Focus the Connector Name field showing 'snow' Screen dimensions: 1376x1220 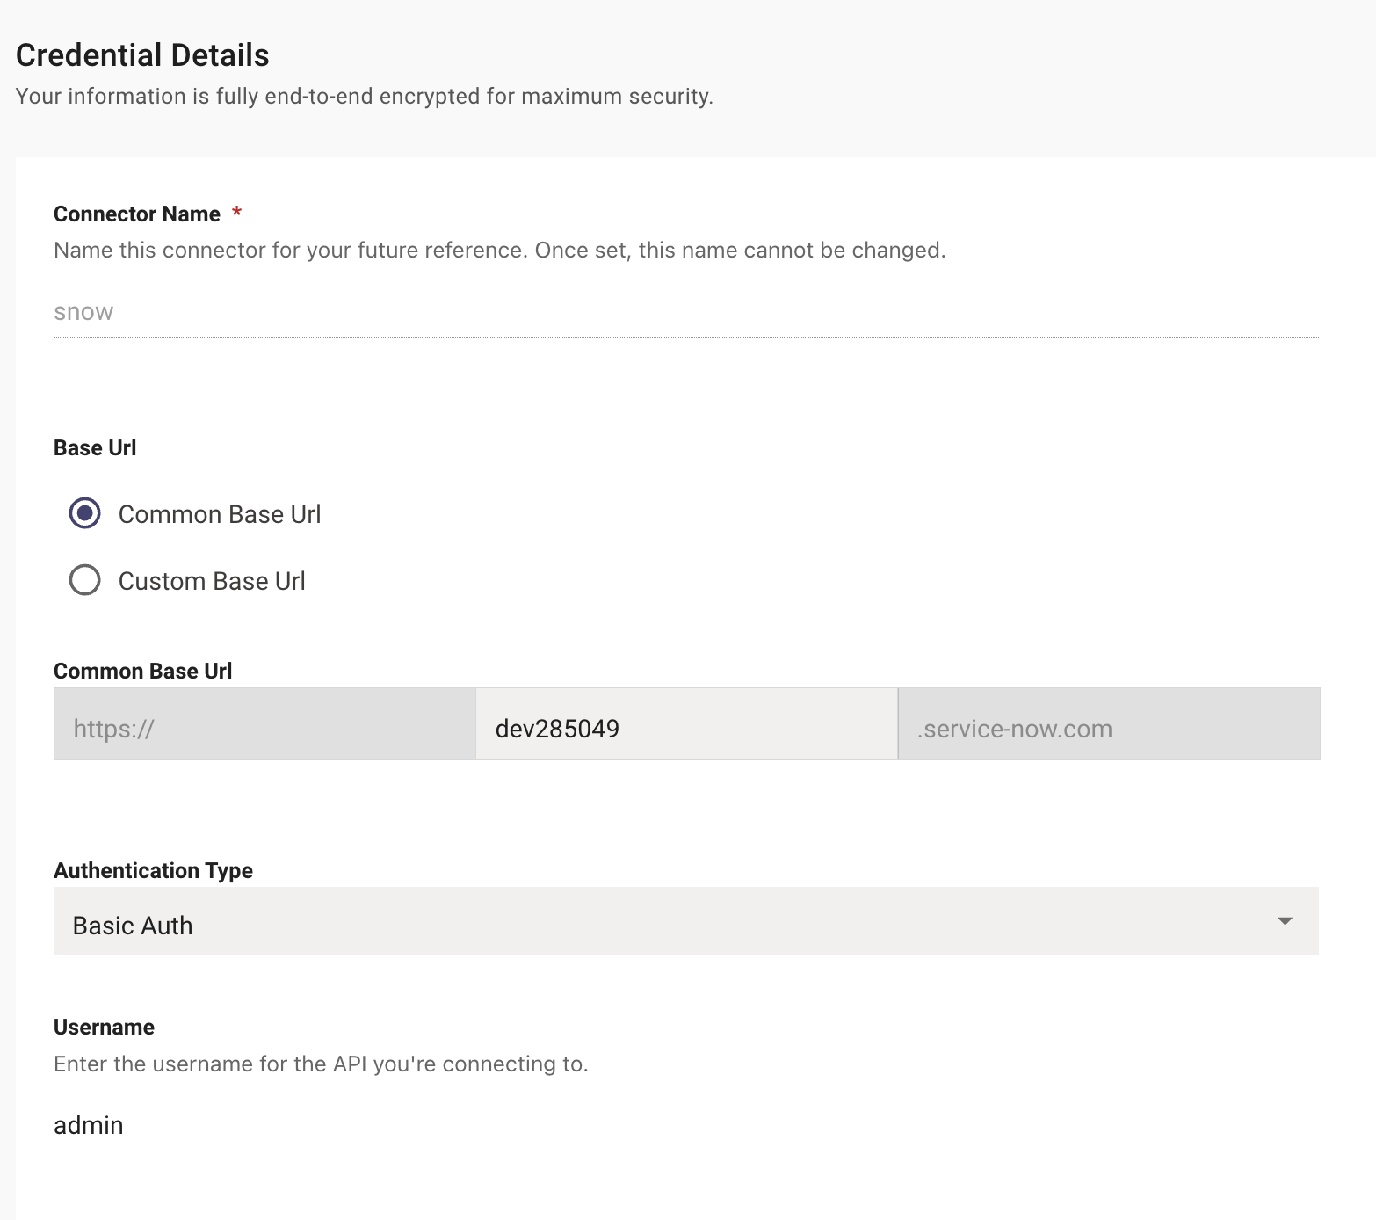click(685, 312)
